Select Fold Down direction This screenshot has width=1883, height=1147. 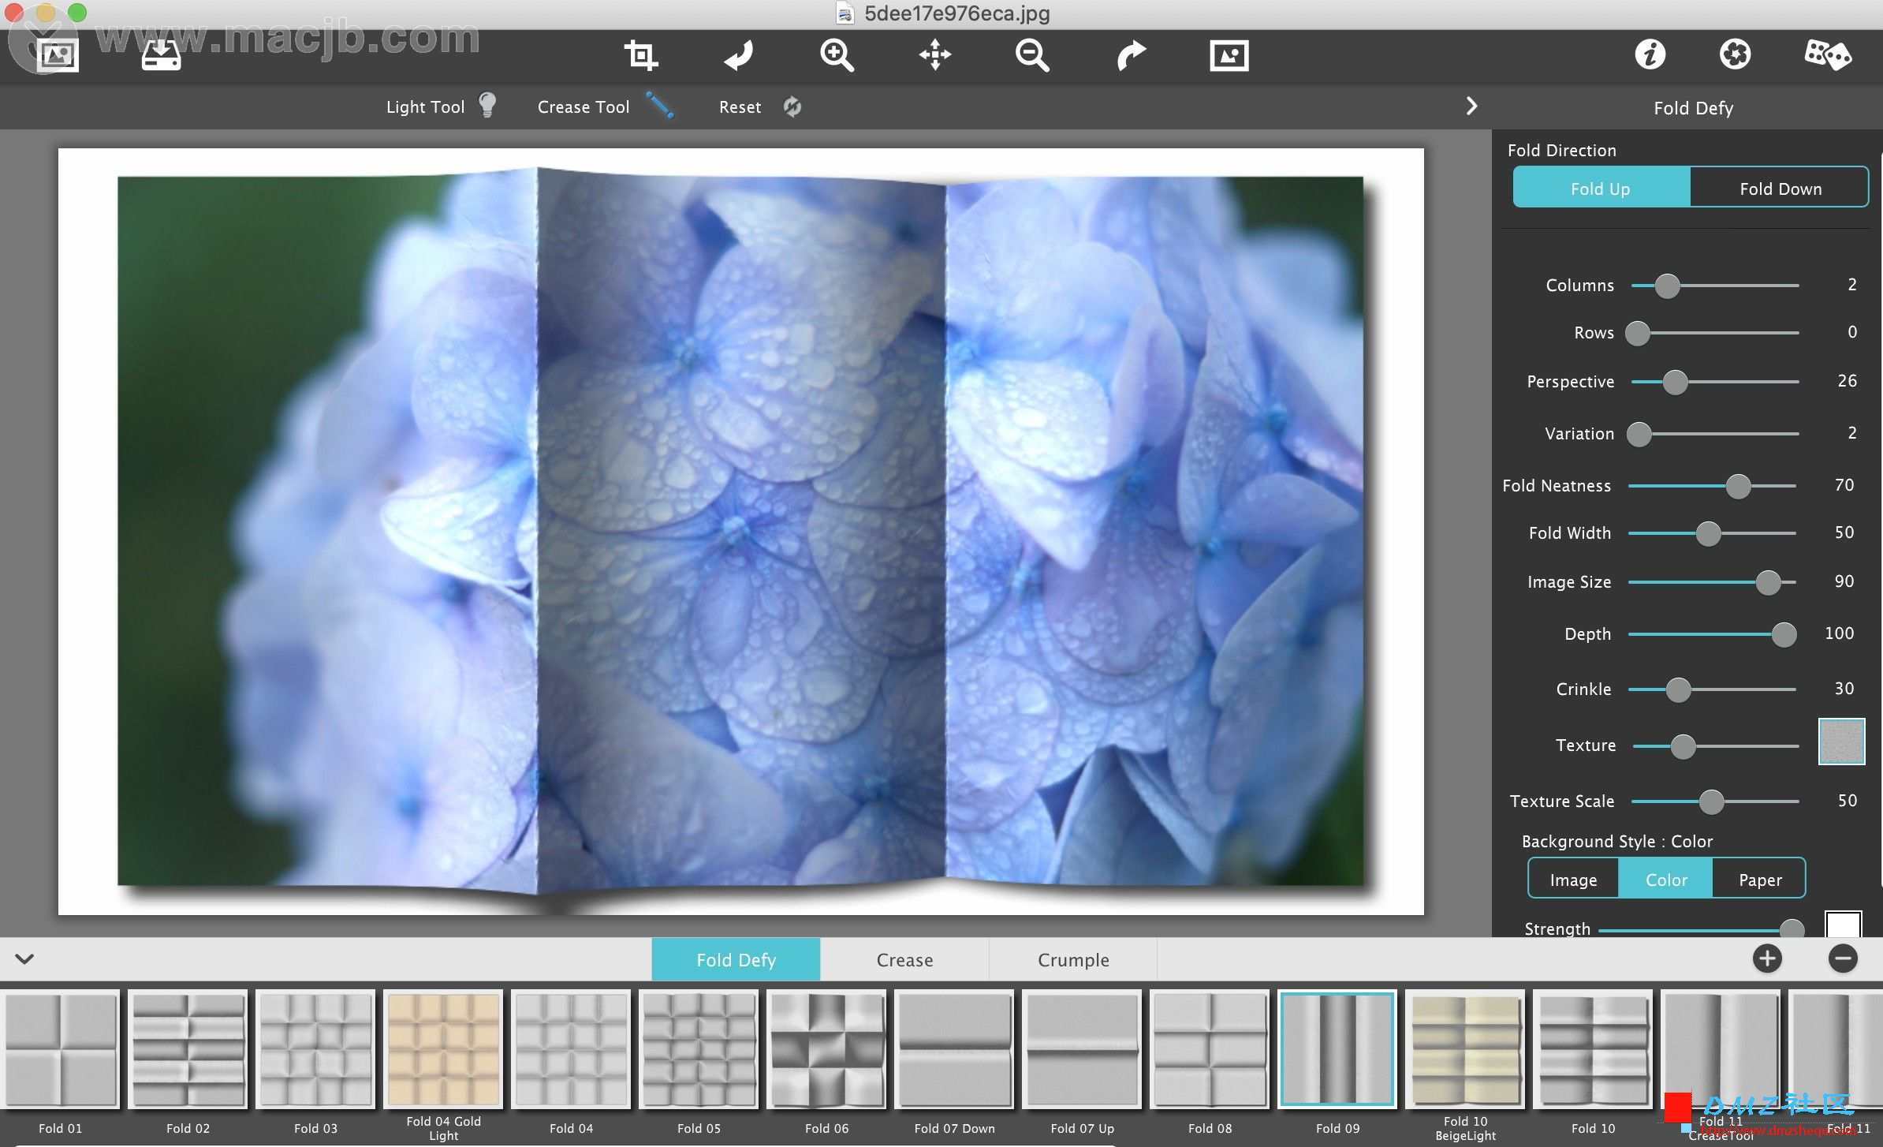pos(1780,188)
